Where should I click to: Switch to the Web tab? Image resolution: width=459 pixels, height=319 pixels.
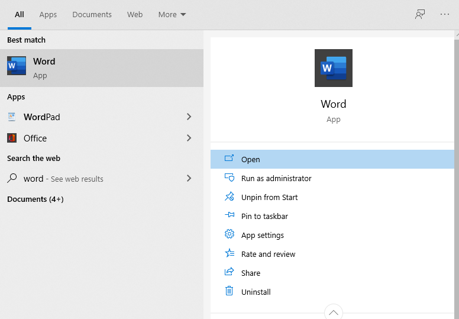coord(135,14)
